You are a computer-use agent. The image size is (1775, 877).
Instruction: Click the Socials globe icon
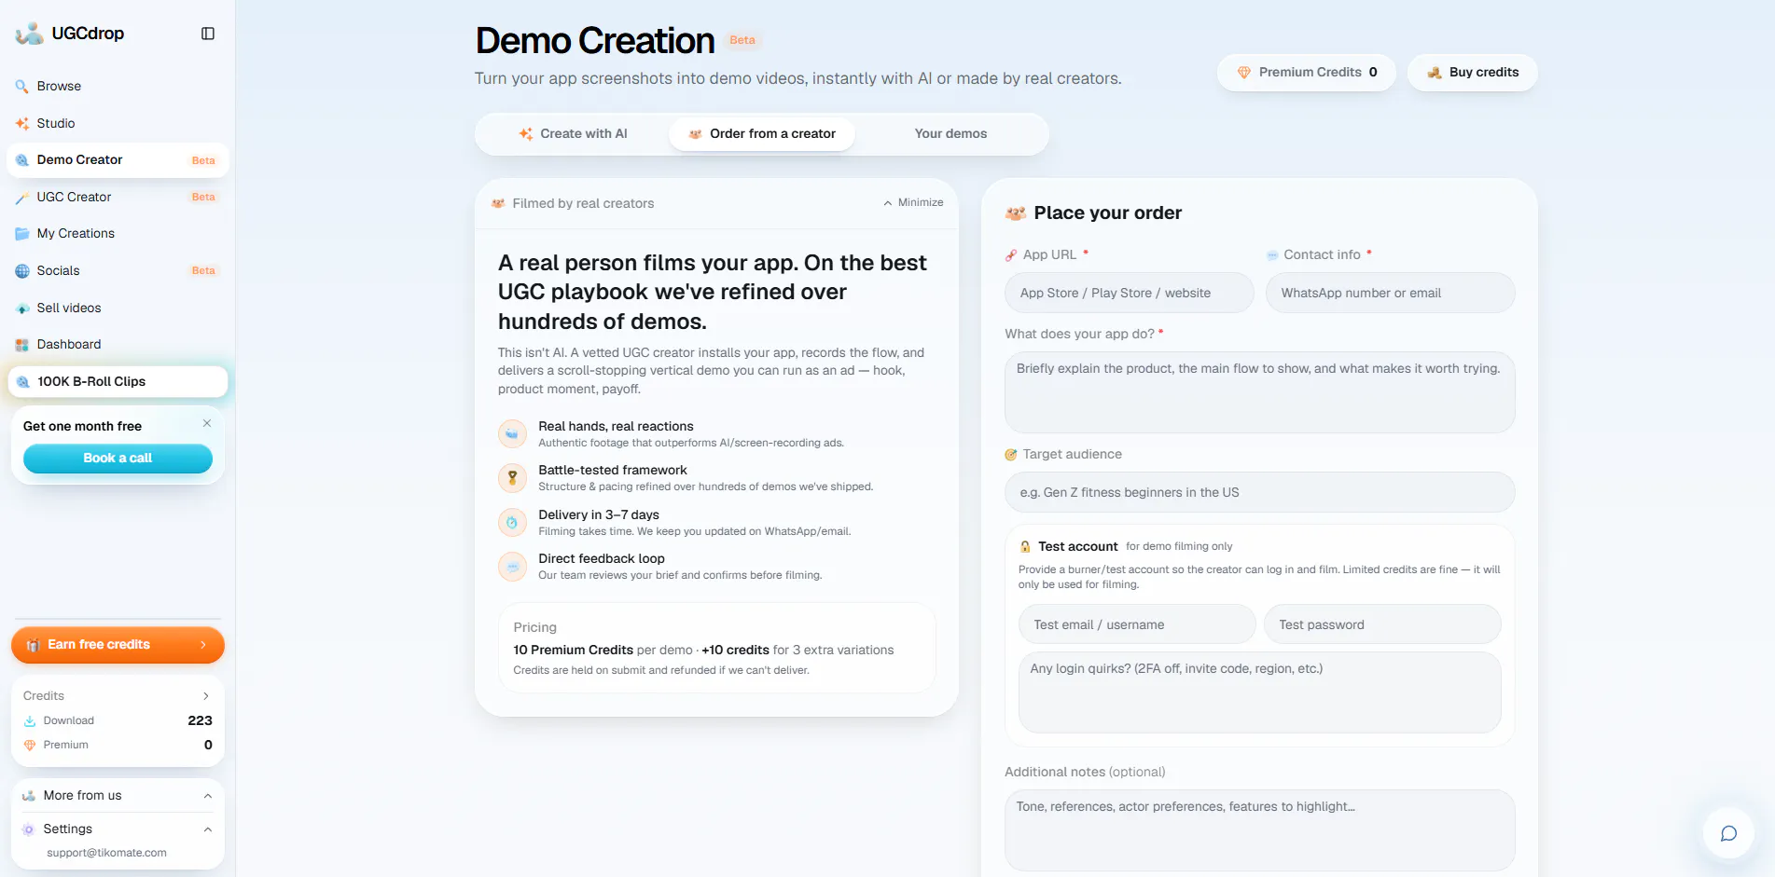pos(22,271)
